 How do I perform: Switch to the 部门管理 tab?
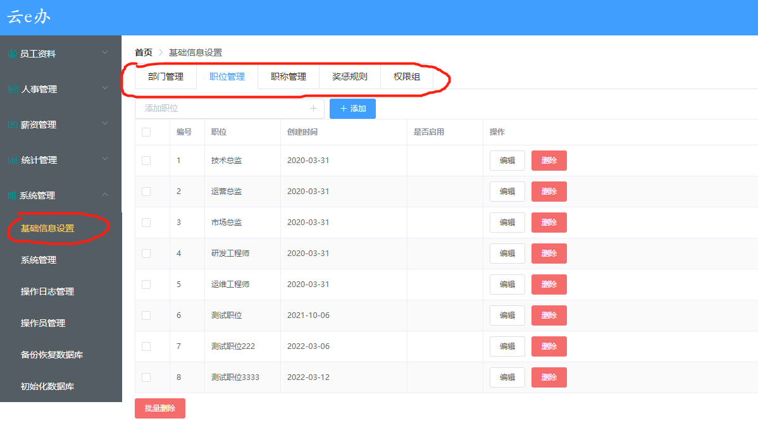166,76
